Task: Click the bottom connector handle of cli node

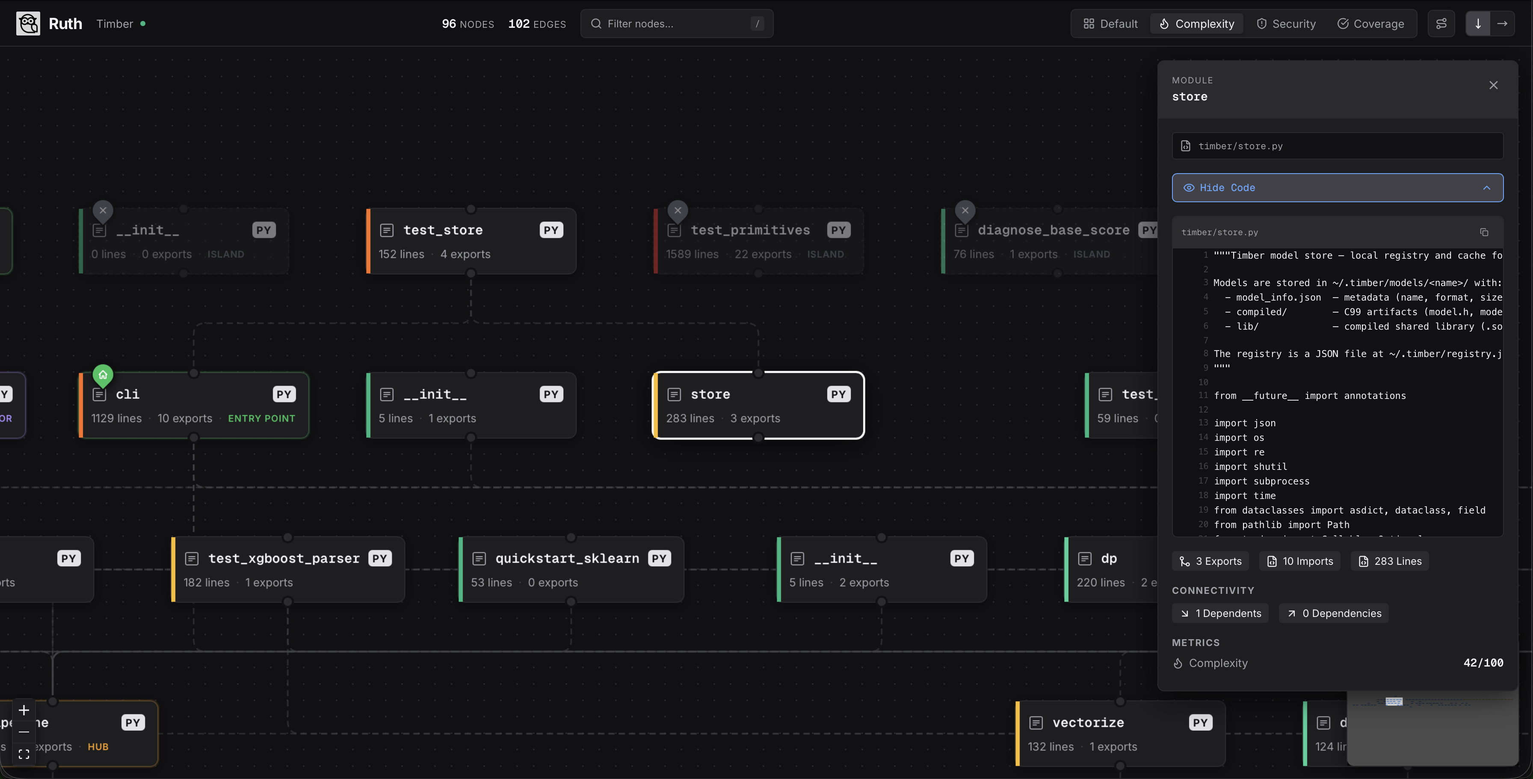Action: pos(193,438)
